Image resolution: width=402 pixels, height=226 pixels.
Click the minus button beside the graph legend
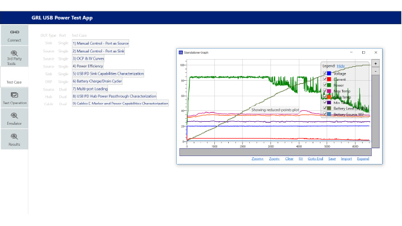click(x=375, y=71)
